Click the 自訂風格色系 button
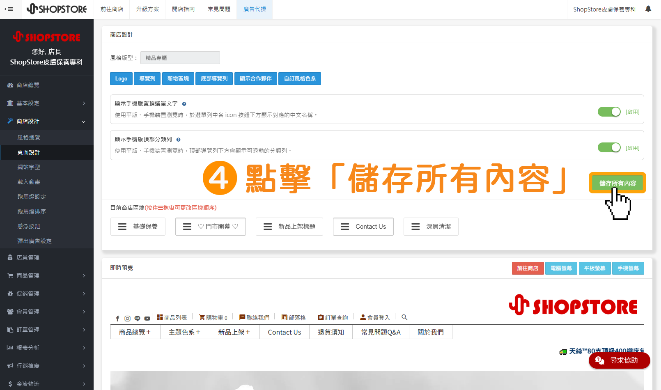 tap(300, 78)
